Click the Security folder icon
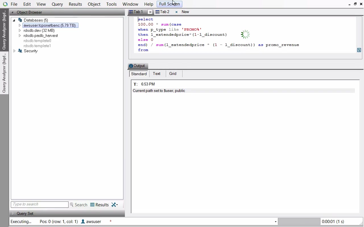The image size is (364, 227). click(20, 51)
